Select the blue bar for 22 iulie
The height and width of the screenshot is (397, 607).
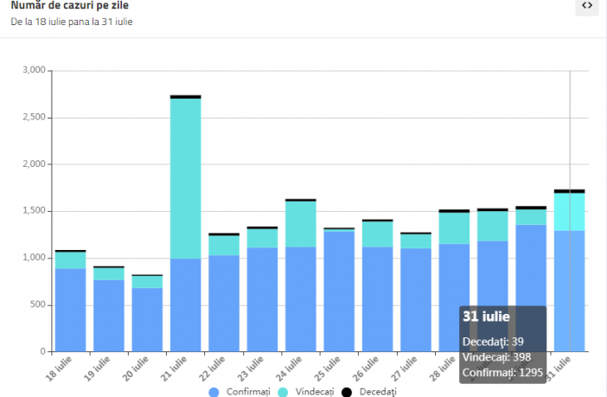coord(224,303)
